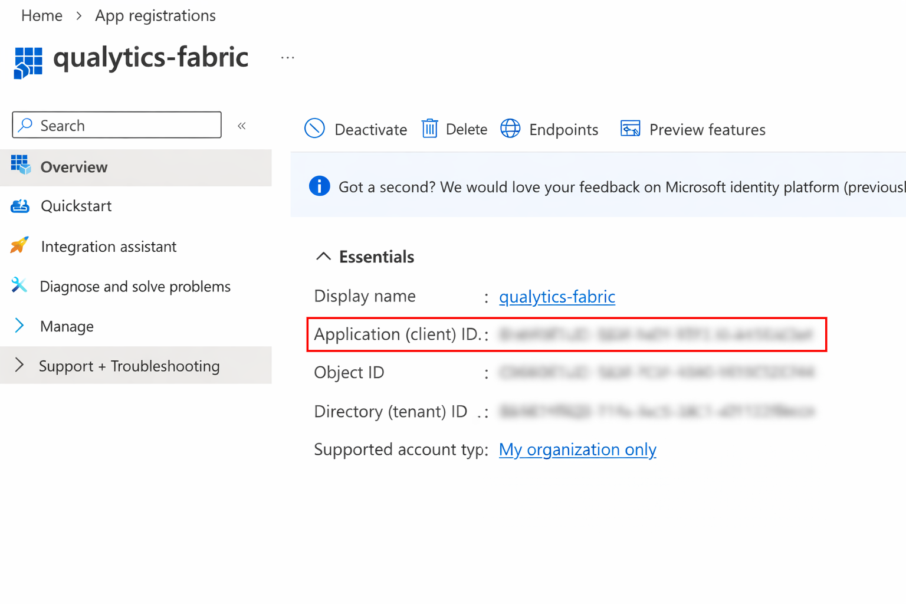906x604 pixels.
Task: Open Endpoints via the globe icon
Action: (x=510, y=129)
